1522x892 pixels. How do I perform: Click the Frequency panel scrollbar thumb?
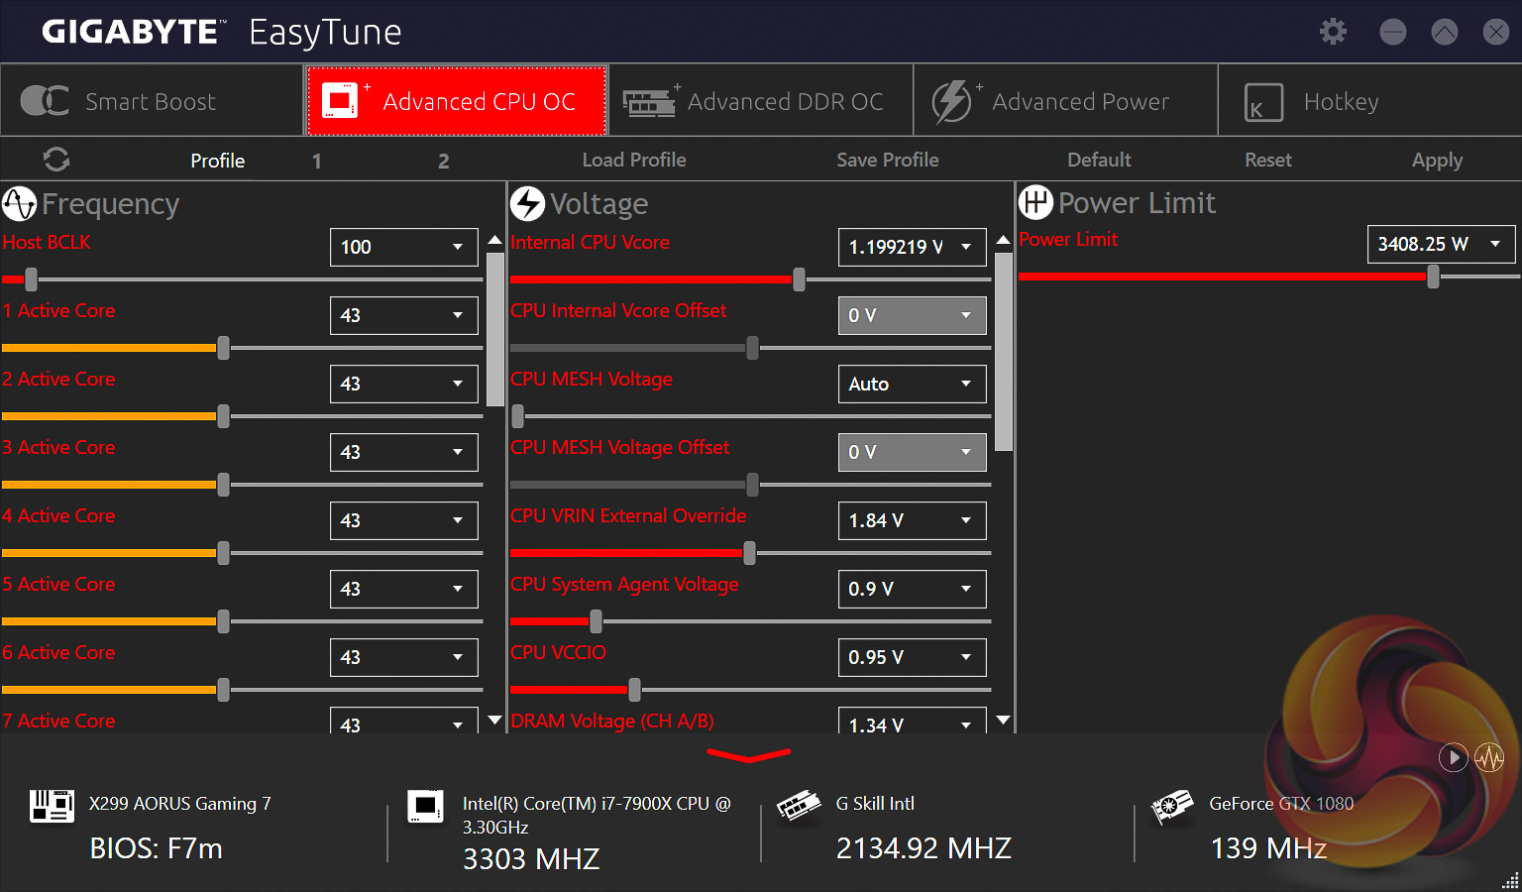(495, 329)
